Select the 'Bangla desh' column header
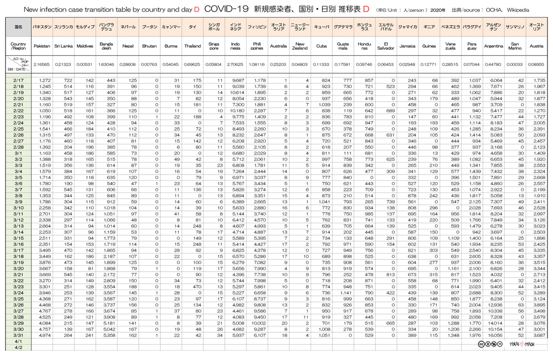This screenshot has height=354, width=553. 106,46
